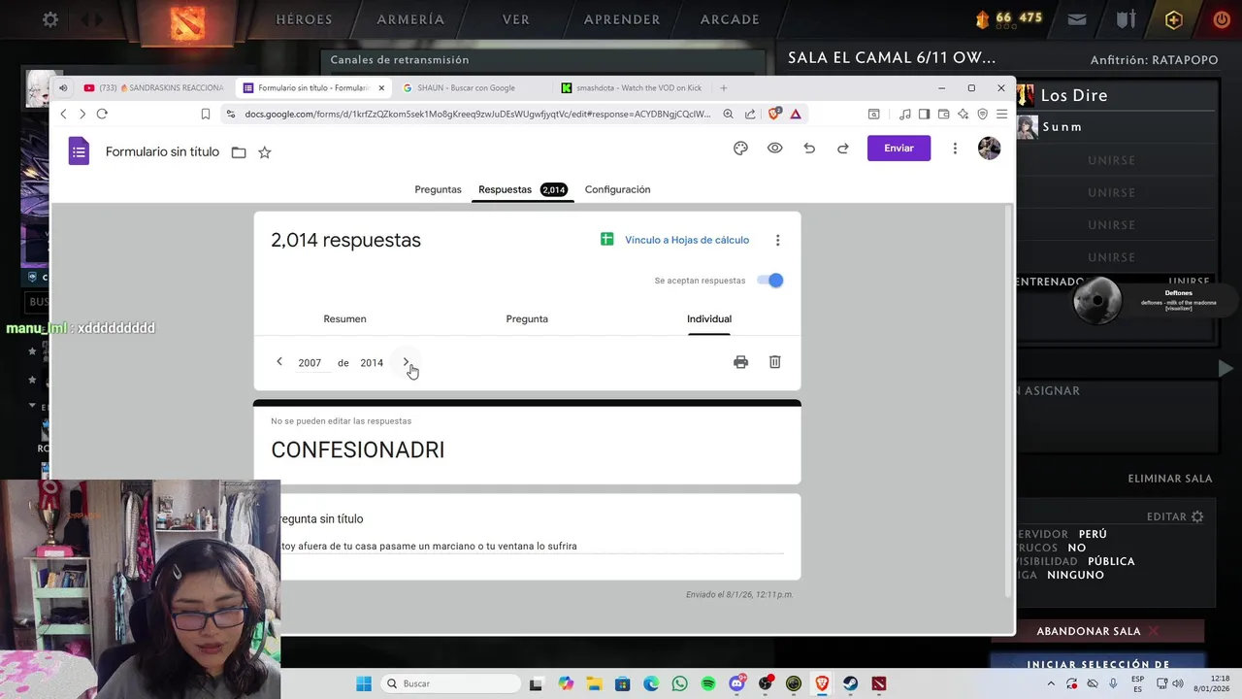The height and width of the screenshot is (699, 1242).
Task: Click EDITAR lobby settings in Dota
Action: click(x=1175, y=516)
